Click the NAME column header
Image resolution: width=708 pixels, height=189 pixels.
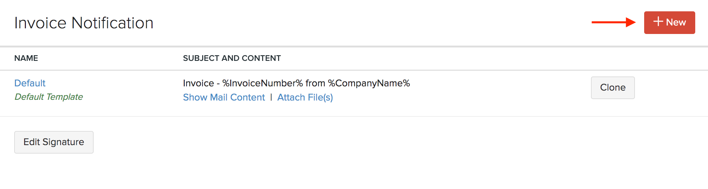26,58
